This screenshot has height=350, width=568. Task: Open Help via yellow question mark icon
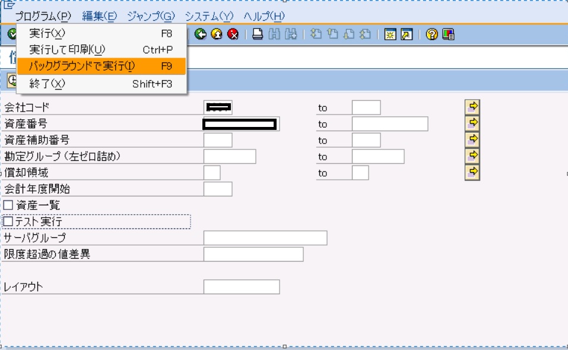(x=432, y=34)
